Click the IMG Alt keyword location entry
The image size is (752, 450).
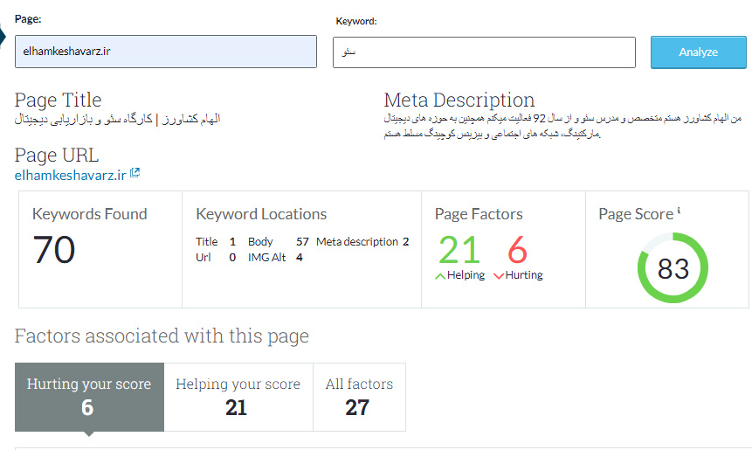coord(274,258)
